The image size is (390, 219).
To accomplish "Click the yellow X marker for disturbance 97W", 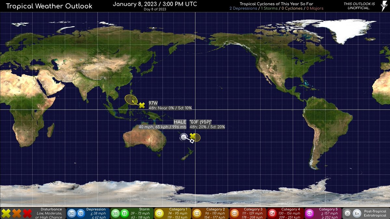I will (x=142, y=105).
